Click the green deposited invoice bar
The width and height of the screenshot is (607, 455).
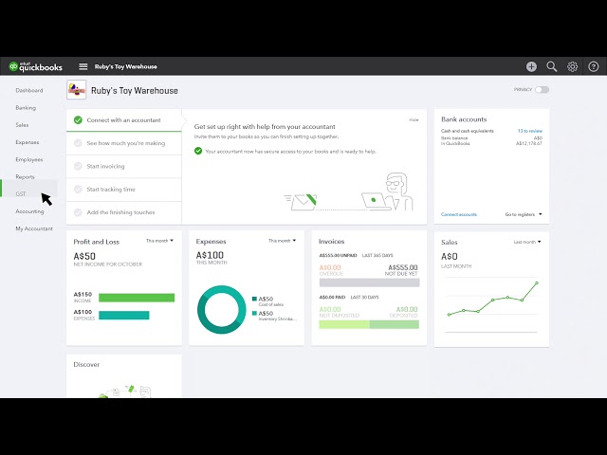(x=395, y=324)
